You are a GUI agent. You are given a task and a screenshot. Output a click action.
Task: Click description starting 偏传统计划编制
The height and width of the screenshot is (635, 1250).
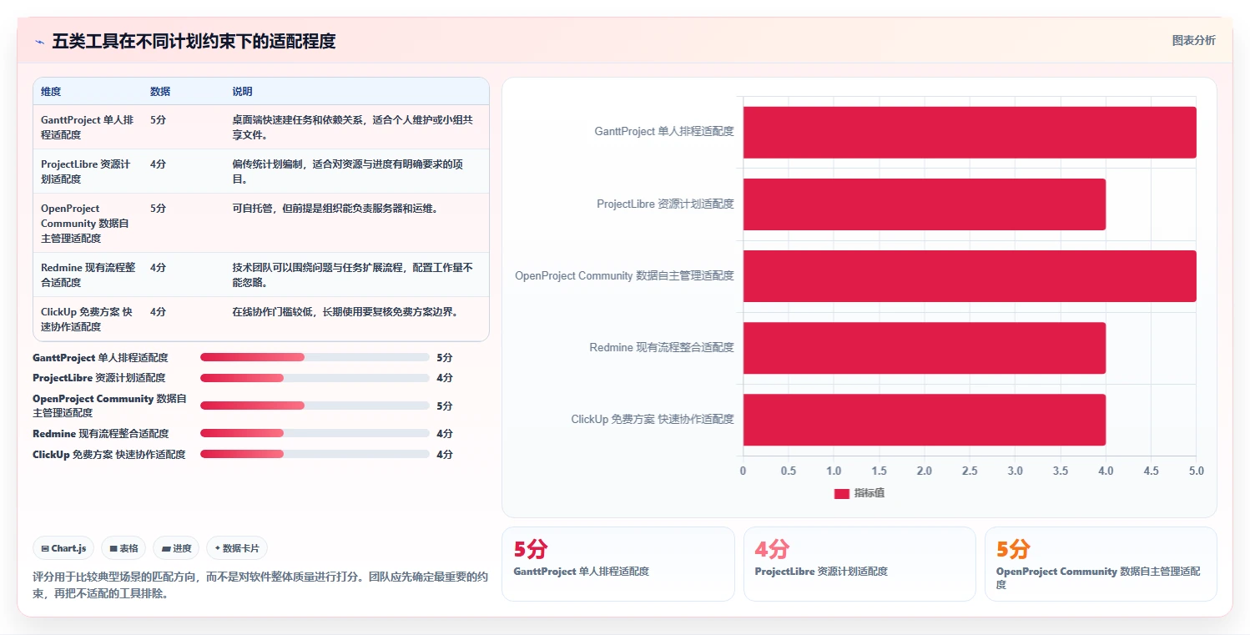(348, 171)
